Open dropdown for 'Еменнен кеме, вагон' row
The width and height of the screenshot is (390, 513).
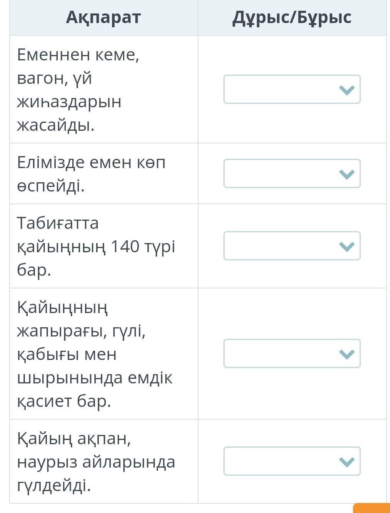(292, 89)
